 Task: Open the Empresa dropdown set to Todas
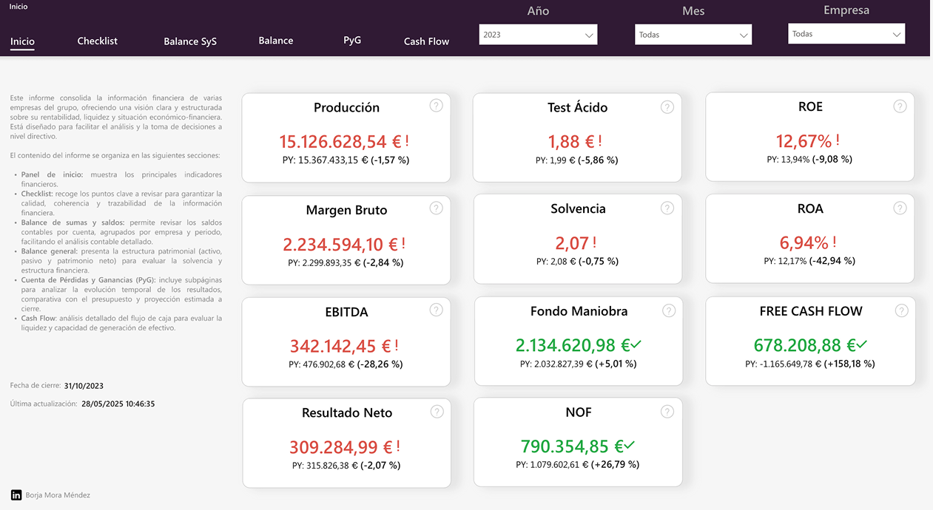coord(846,33)
